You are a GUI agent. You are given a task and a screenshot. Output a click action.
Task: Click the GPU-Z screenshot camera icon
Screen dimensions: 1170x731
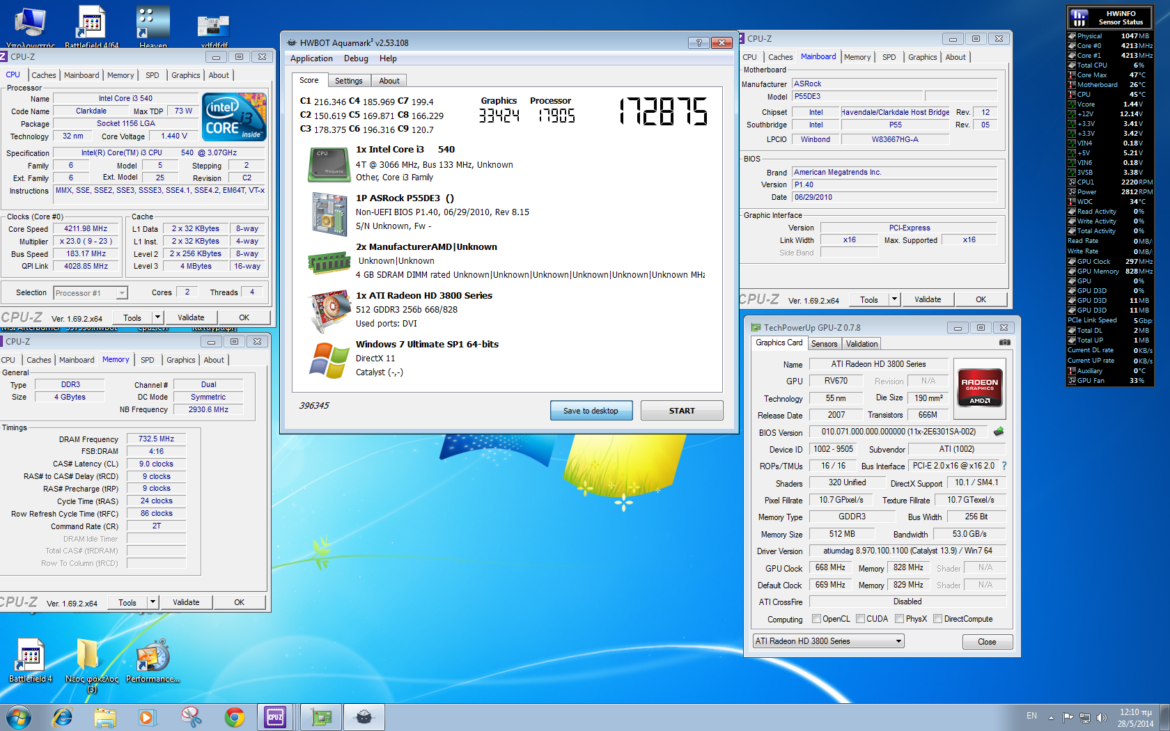pyautogui.click(x=1004, y=343)
